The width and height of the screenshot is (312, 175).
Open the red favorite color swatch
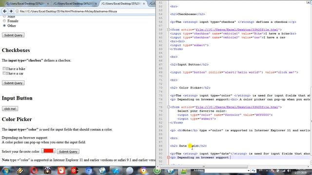pyautogui.click(x=48, y=151)
